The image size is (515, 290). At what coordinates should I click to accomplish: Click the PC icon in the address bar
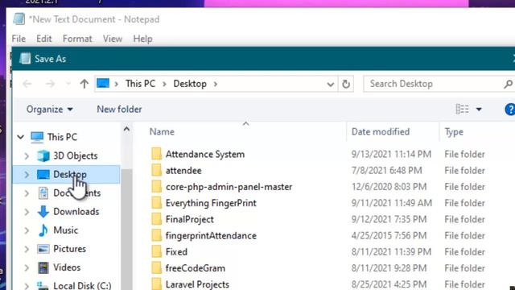pyautogui.click(x=103, y=83)
